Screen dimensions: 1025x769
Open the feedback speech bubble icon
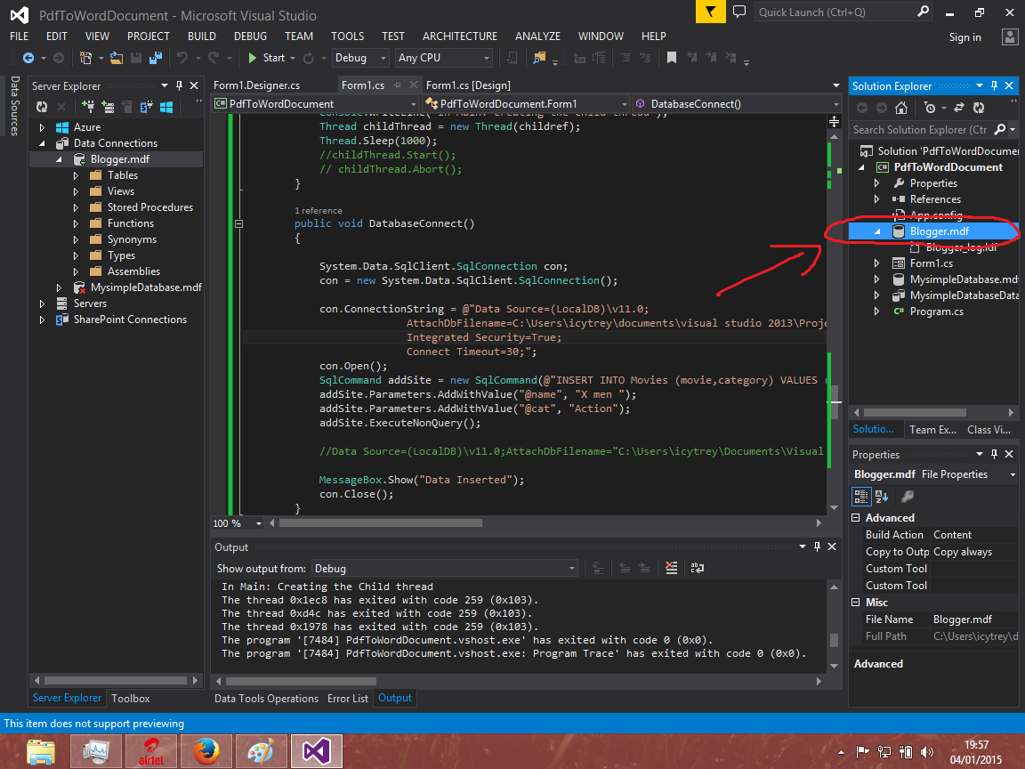pyautogui.click(x=739, y=12)
